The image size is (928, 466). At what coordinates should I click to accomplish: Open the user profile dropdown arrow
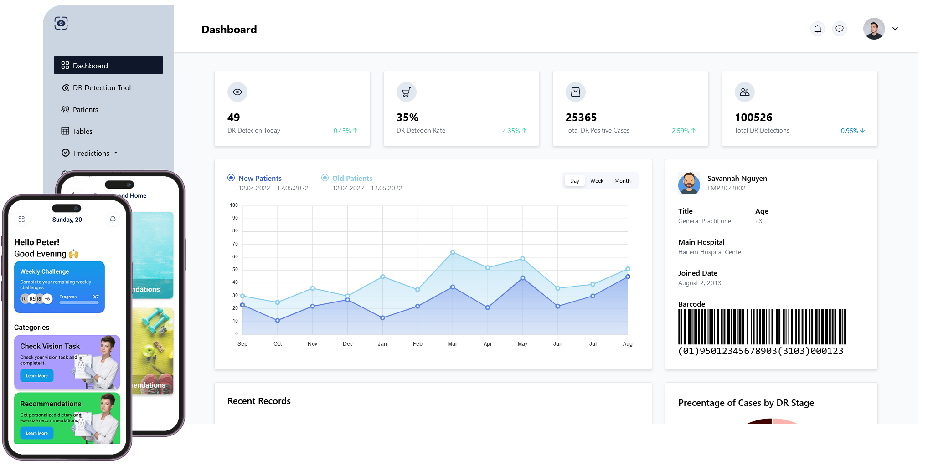click(x=895, y=29)
